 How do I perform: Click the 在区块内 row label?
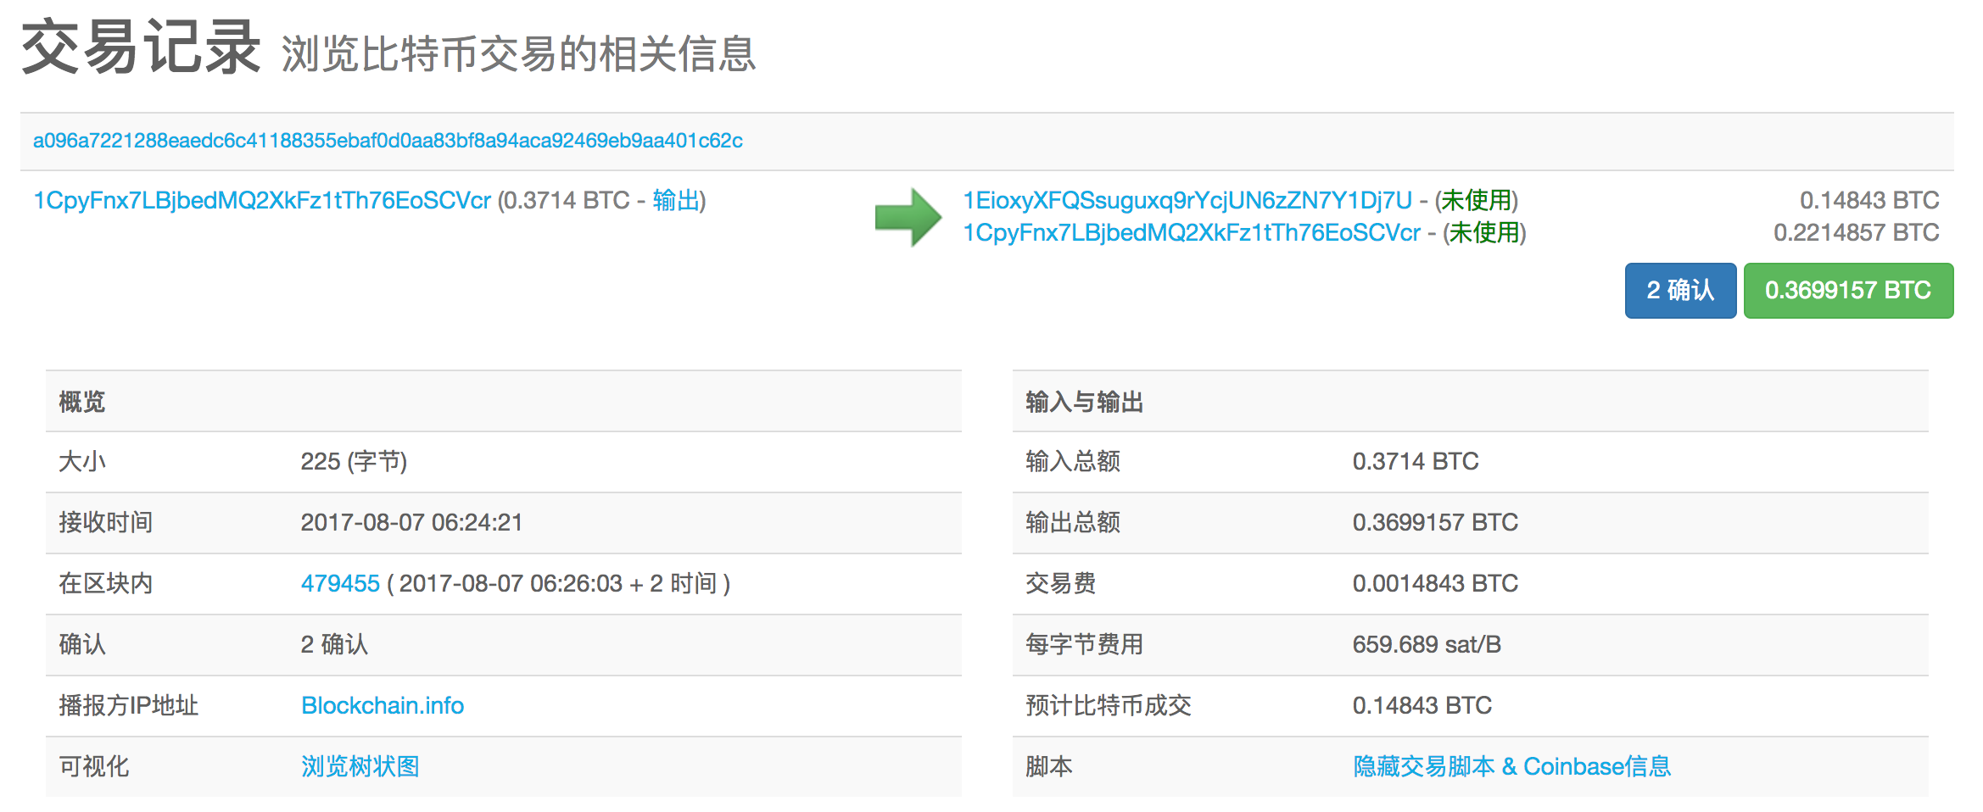point(106,584)
